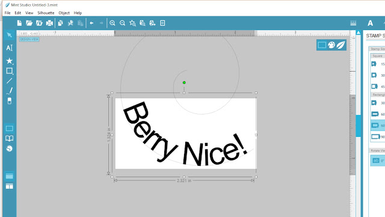Click the vertical scrollbar up arrow

click(359, 33)
